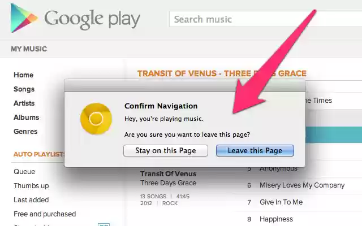The height and width of the screenshot is (226, 362).
Task: Click artist name 'Three Days Grace'
Action: 169,183
